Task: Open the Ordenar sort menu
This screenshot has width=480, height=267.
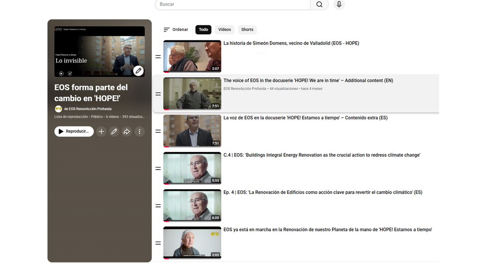Action: [x=176, y=30]
